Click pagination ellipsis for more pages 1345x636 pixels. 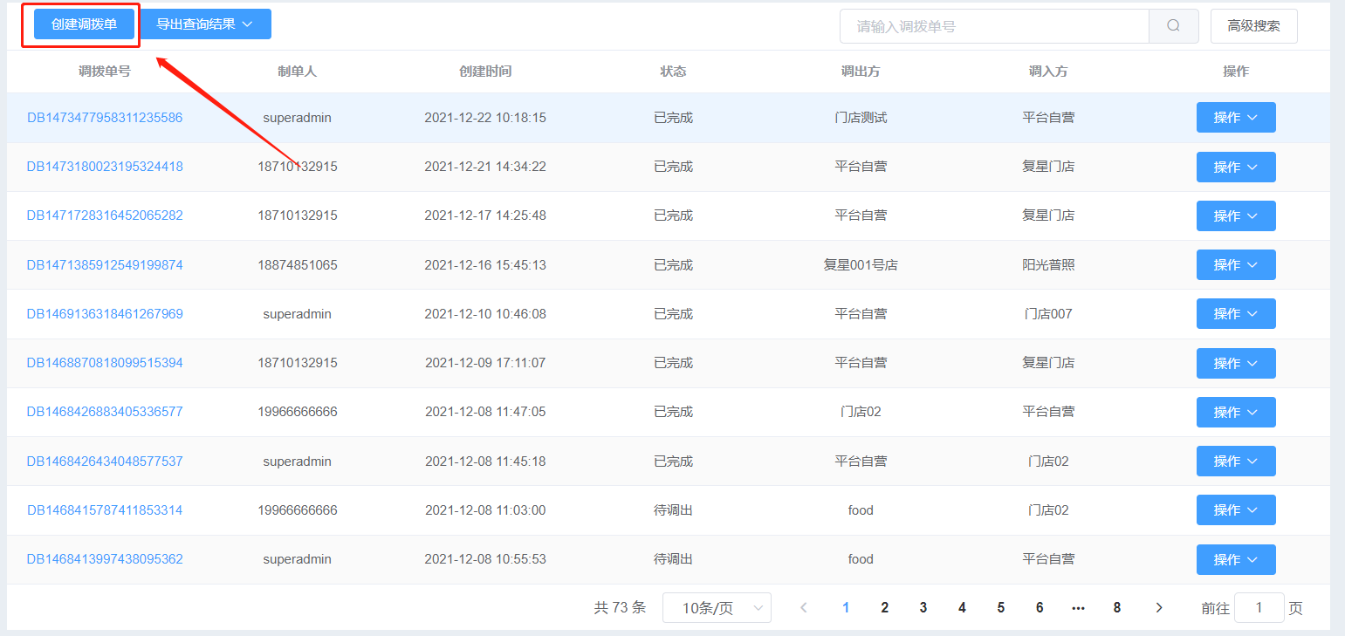(x=1078, y=608)
